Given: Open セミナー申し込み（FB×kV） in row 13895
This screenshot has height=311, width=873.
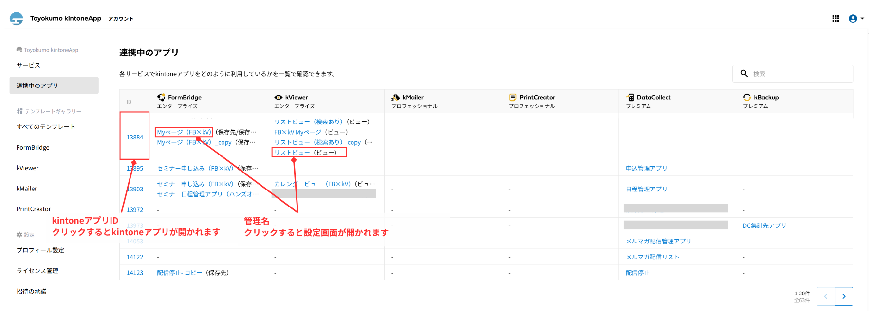Looking at the screenshot, I should point(195,168).
